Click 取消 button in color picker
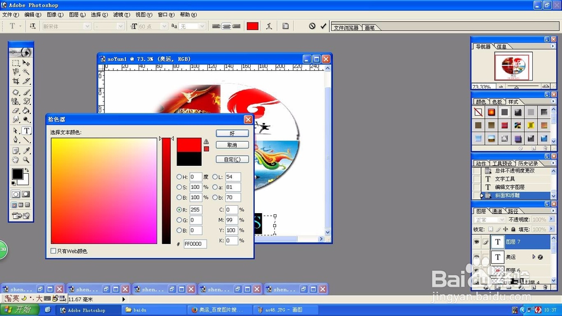 pos(232,145)
